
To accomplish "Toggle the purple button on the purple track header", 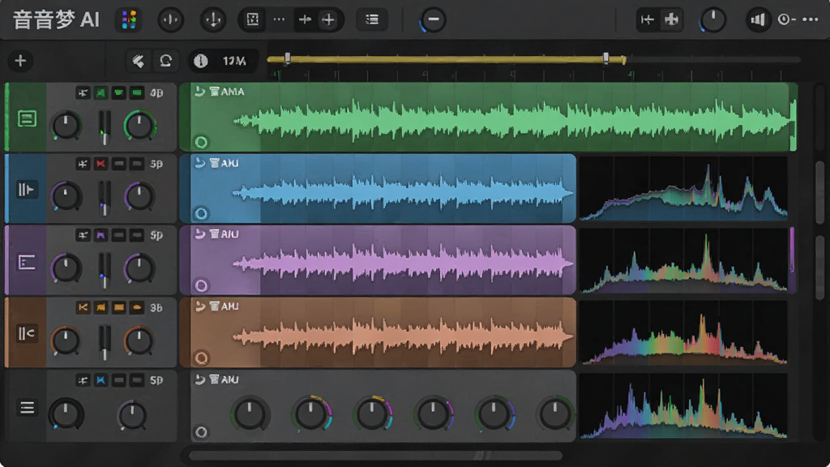I will 101,235.
